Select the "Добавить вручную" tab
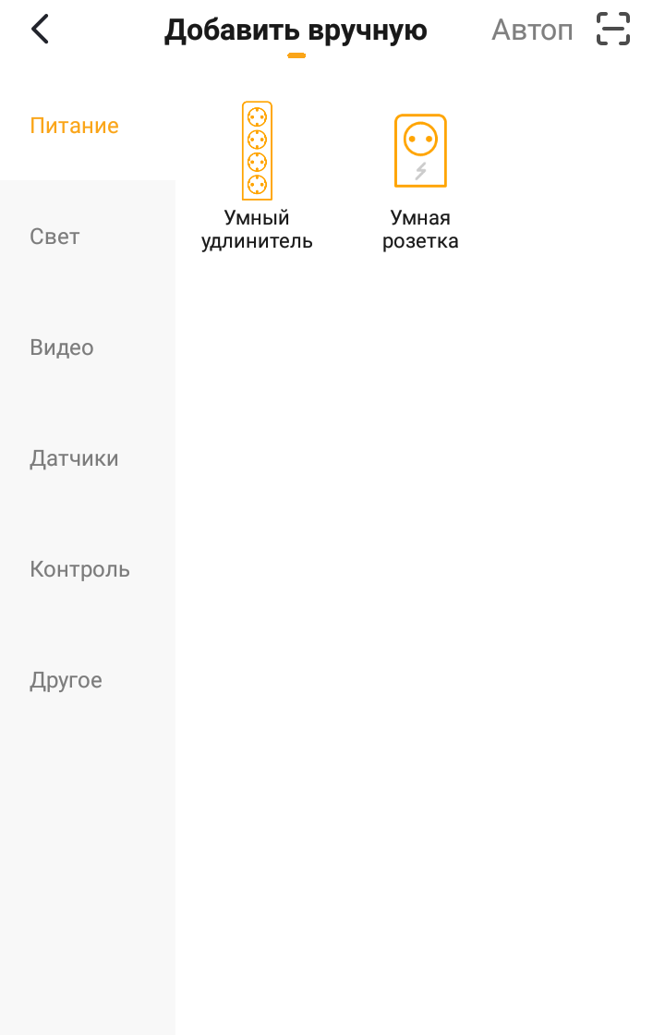Screen dimensions: 665x1035 point(296,30)
